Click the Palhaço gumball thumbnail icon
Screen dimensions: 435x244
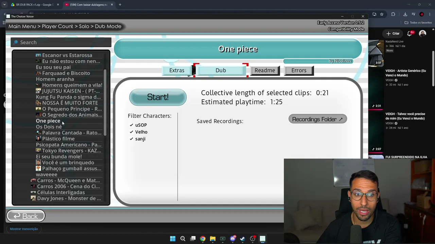38,168
